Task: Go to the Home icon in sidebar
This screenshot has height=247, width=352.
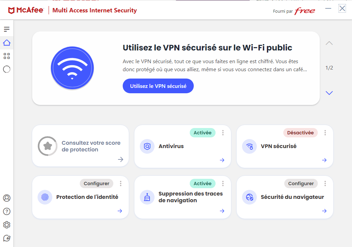Action: tap(7, 43)
